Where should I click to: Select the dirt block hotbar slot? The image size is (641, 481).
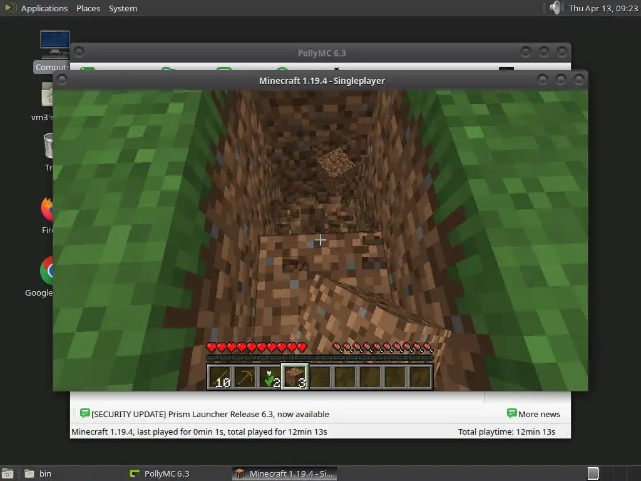pyautogui.click(x=295, y=376)
